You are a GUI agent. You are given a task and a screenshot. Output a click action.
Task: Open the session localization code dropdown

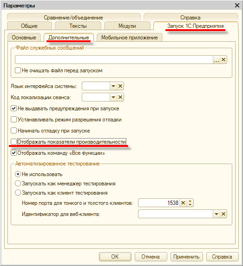point(113,97)
